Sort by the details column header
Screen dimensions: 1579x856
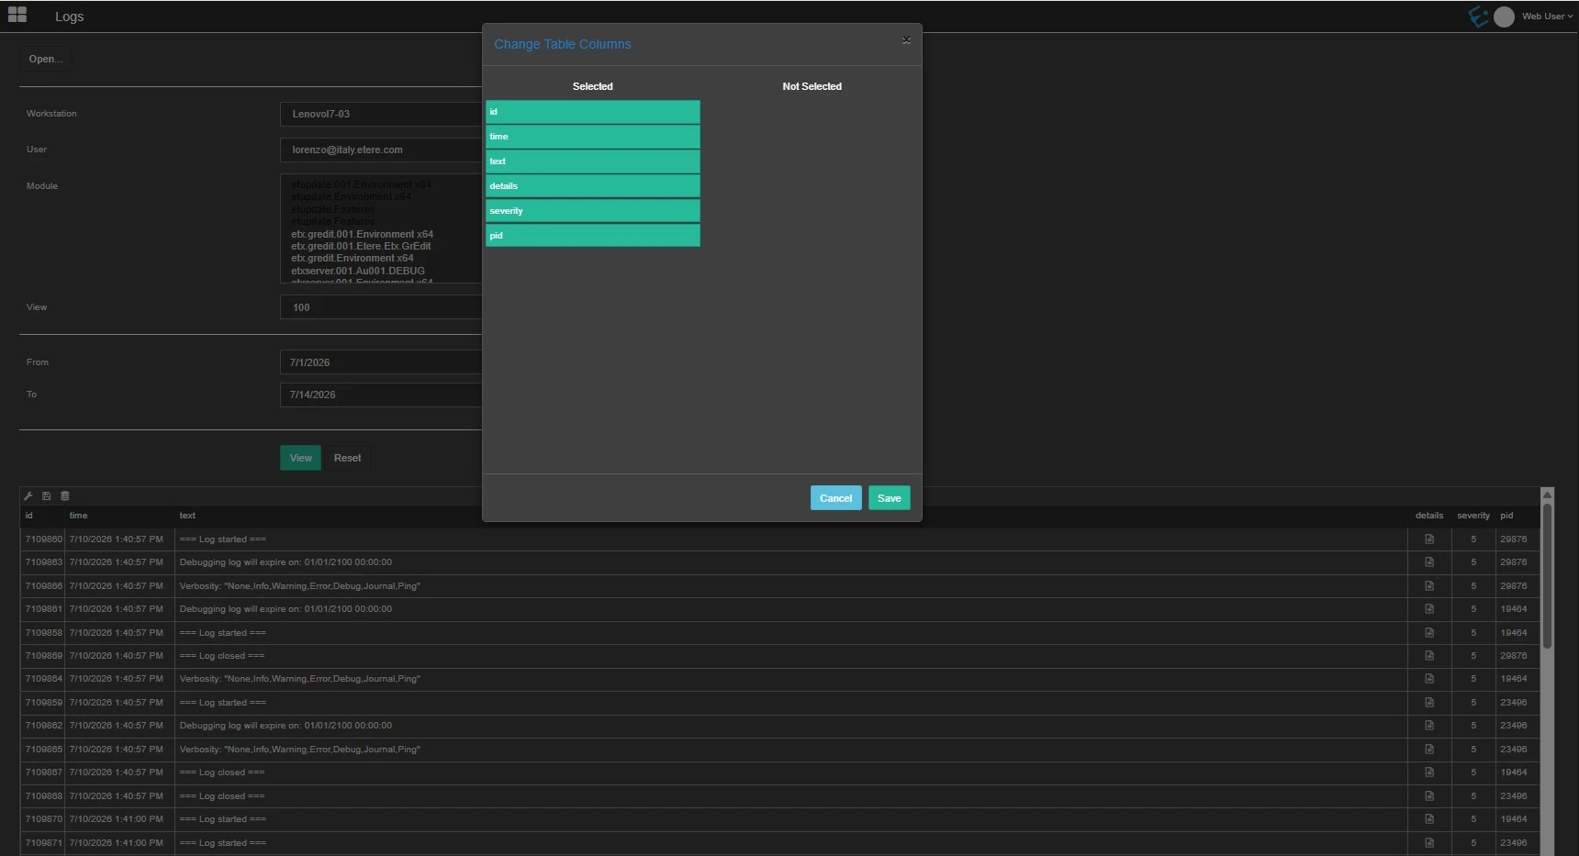point(1429,516)
